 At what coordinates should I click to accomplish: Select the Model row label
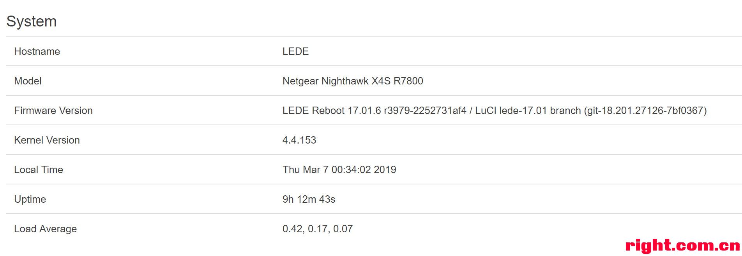(28, 81)
